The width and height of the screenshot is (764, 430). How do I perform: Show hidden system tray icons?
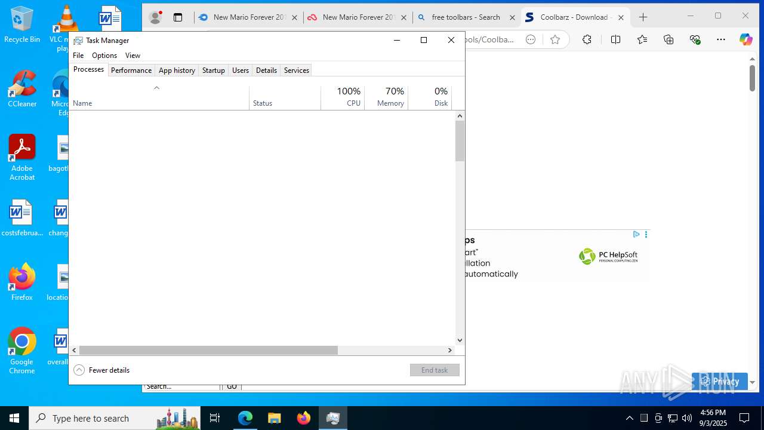pos(630,418)
